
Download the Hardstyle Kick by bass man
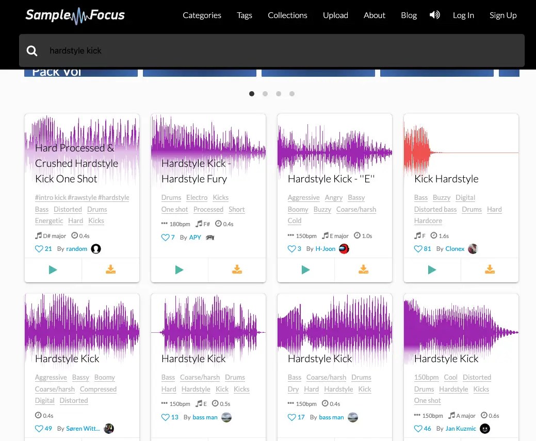(x=237, y=439)
